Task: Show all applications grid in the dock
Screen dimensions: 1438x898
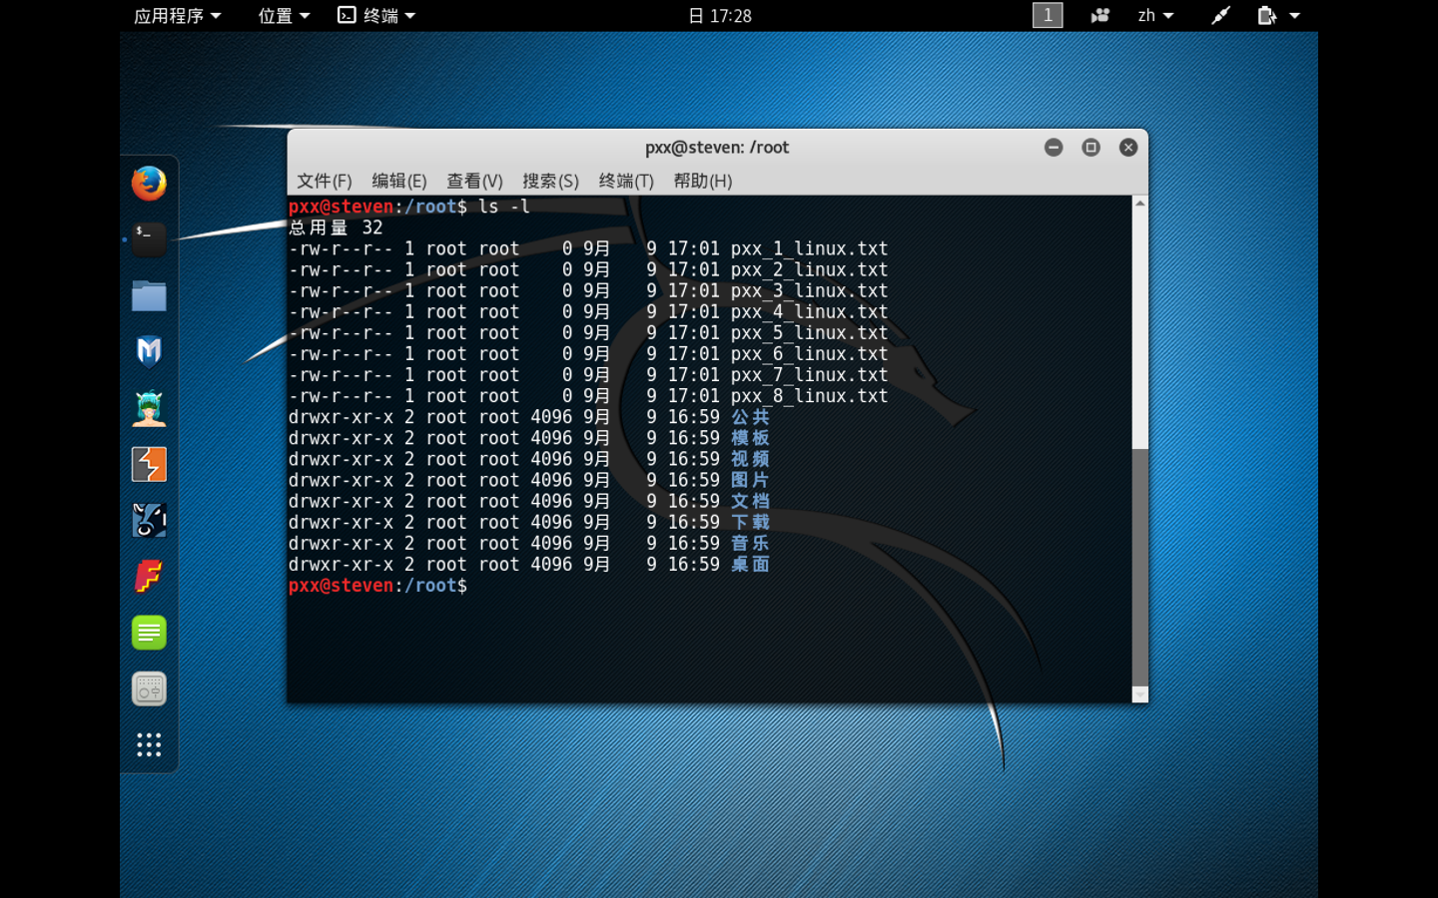Action: pyautogui.click(x=149, y=744)
